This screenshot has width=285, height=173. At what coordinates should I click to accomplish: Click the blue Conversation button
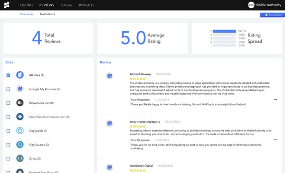click(x=273, y=15)
